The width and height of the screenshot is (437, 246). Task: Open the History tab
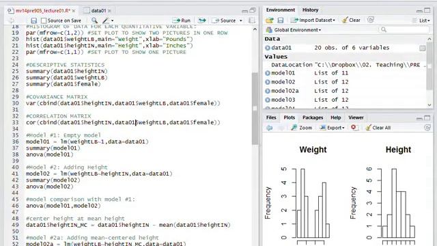tap(310, 10)
